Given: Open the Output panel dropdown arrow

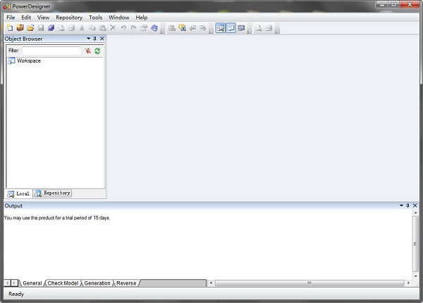Looking at the screenshot, I should click(x=401, y=205).
